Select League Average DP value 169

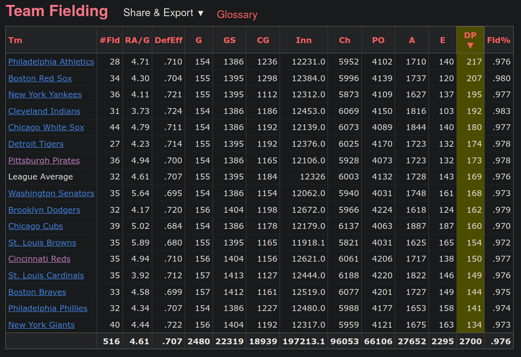(474, 177)
